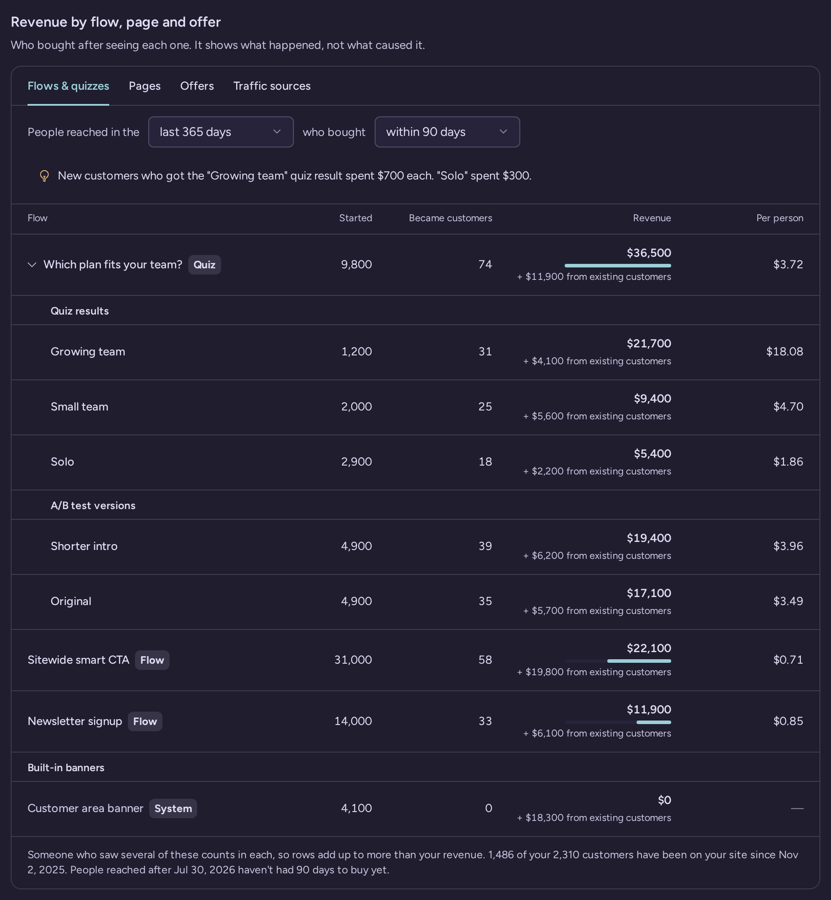Screen dimensions: 831x900
Task: Collapse the 'Which plan fits your team?' row
Action: (x=32, y=265)
